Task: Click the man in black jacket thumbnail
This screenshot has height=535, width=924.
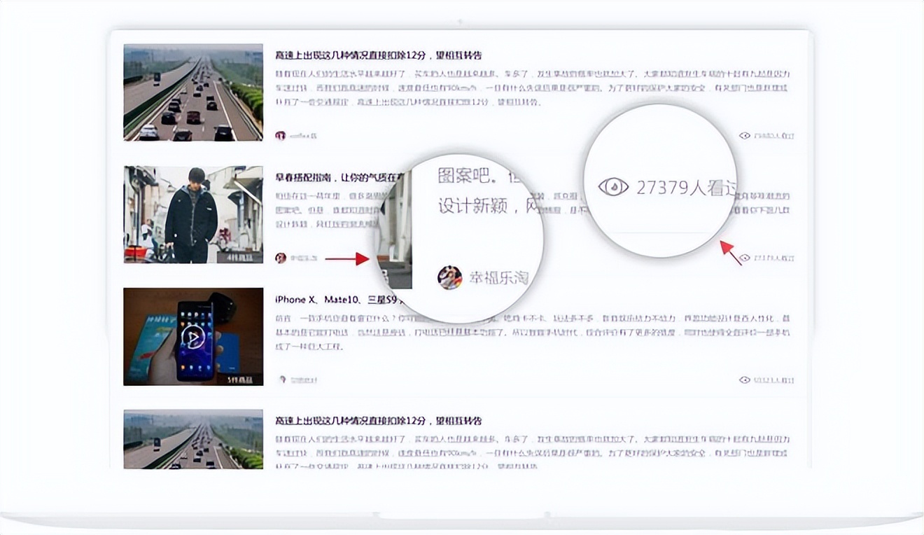Action: (194, 214)
